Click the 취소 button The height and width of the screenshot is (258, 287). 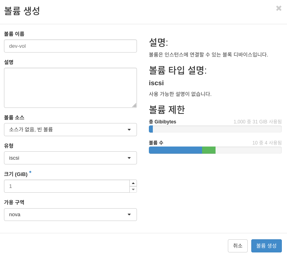(x=238, y=246)
